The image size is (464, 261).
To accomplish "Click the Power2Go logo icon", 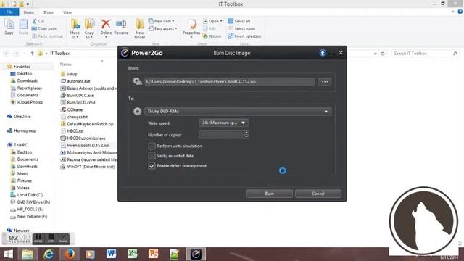I will pyautogui.click(x=125, y=53).
